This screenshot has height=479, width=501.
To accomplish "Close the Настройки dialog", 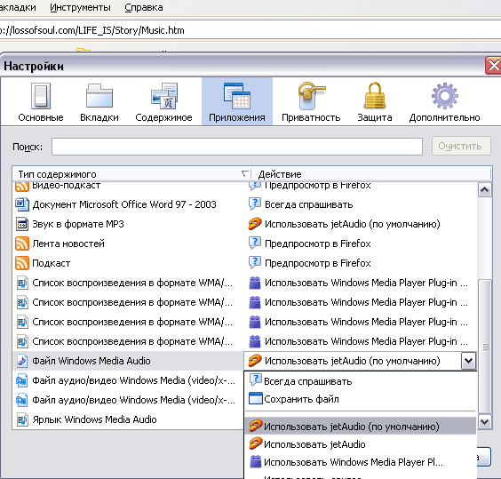I will tap(493, 66).
